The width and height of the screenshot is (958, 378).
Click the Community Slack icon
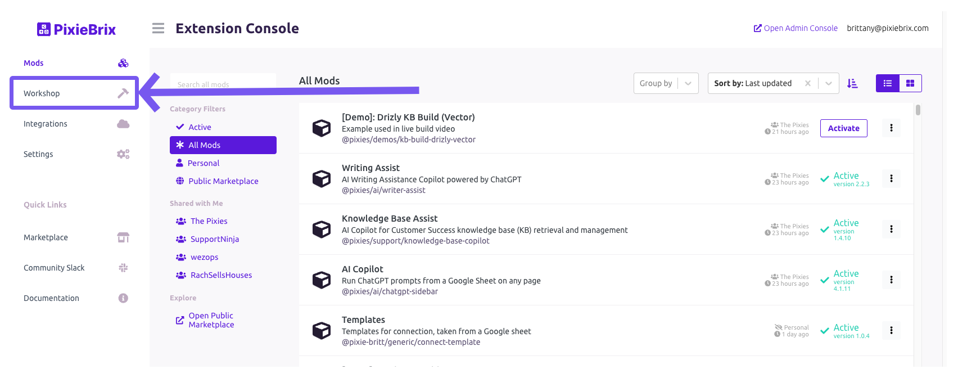tap(123, 268)
